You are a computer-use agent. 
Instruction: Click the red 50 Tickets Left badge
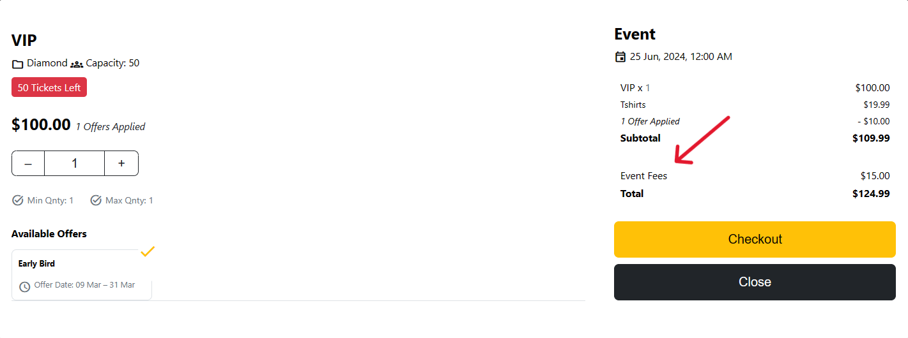tap(49, 87)
